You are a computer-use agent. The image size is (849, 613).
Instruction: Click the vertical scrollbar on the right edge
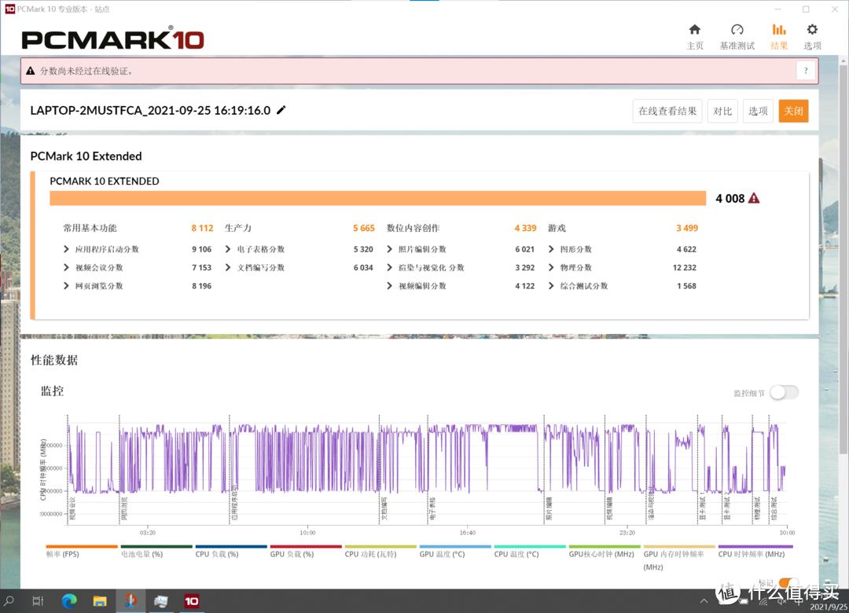pyautogui.click(x=843, y=314)
